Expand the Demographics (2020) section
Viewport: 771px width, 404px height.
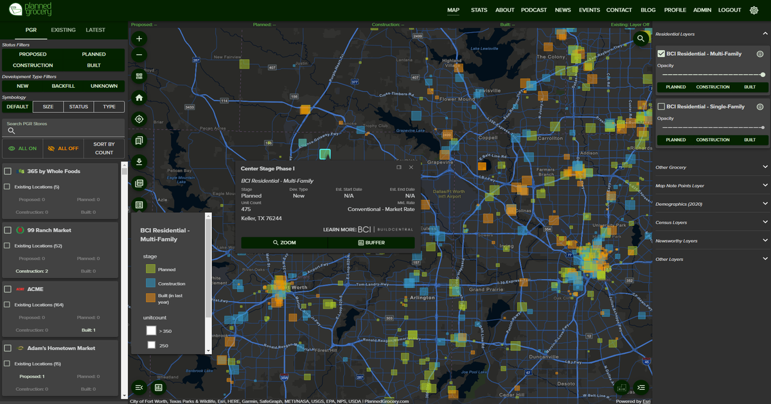(x=712, y=204)
